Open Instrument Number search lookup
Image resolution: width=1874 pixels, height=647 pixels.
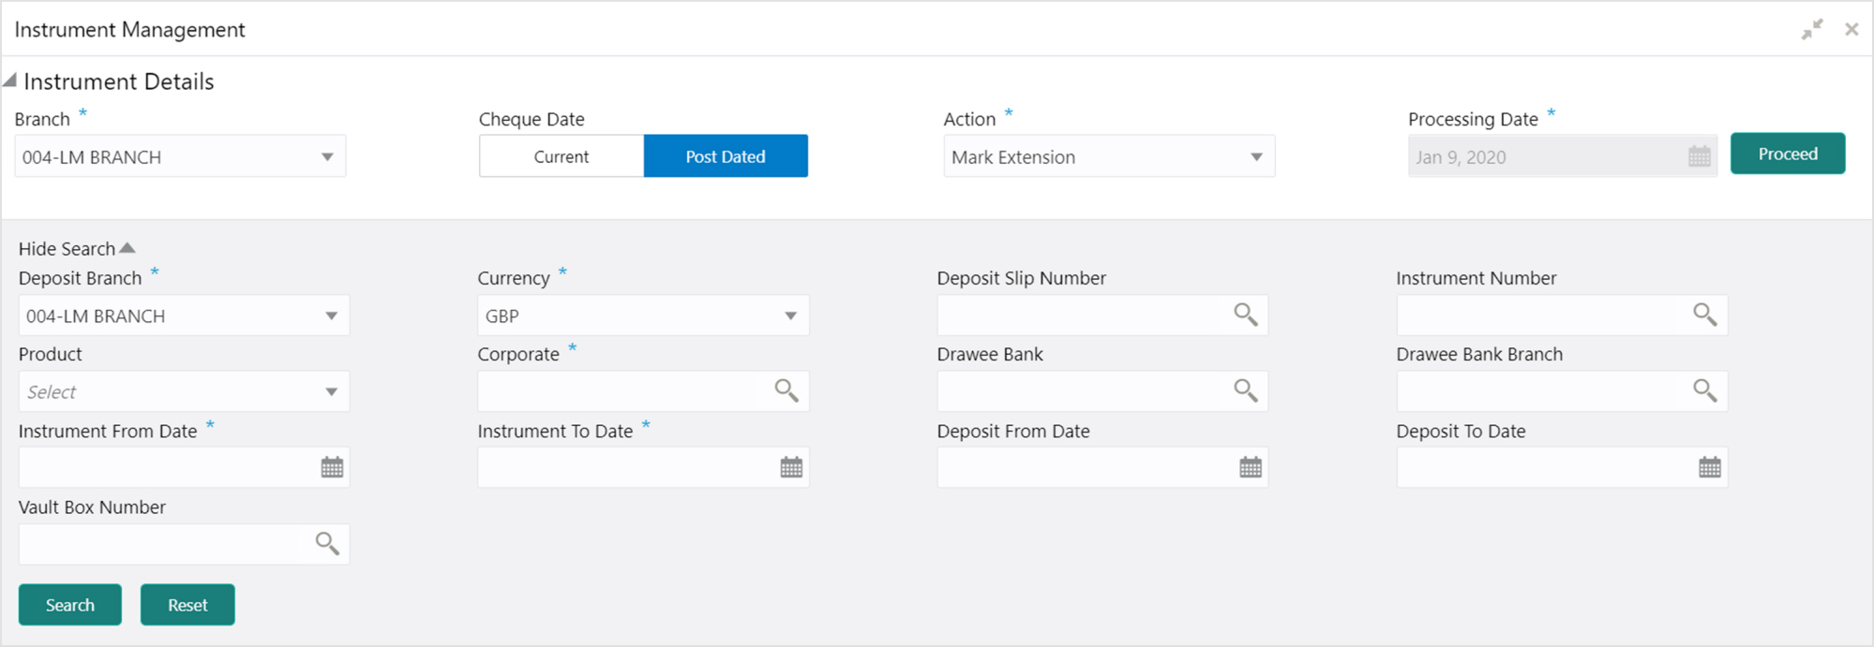(1704, 315)
